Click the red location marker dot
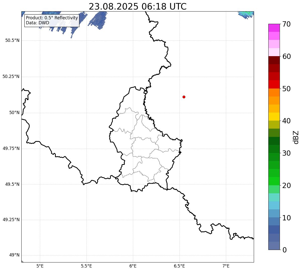 click(184, 97)
